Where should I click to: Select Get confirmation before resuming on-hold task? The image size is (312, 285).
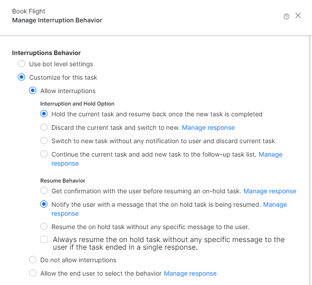pyautogui.click(x=44, y=191)
